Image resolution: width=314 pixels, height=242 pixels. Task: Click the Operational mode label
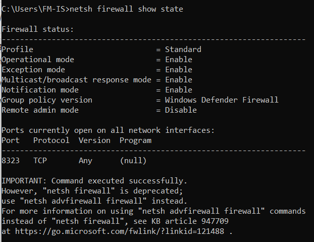point(37,60)
